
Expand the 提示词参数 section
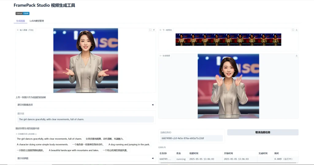click(x=86, y=158)
